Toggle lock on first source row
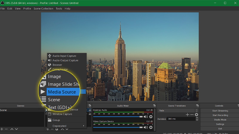This screenshot has width=239, height=134. 90,110
